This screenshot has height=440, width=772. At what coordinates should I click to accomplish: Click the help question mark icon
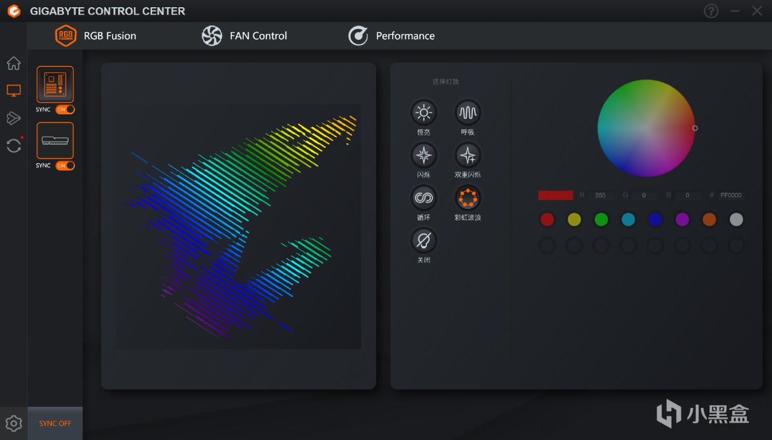711,11
